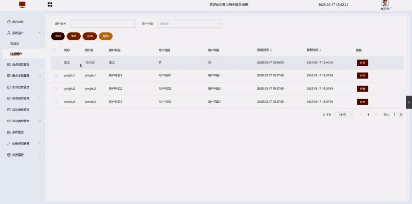Click the 查询 search button
This screenshot has width=412, height=204.
pyautogui.click(x=58, y=36)
